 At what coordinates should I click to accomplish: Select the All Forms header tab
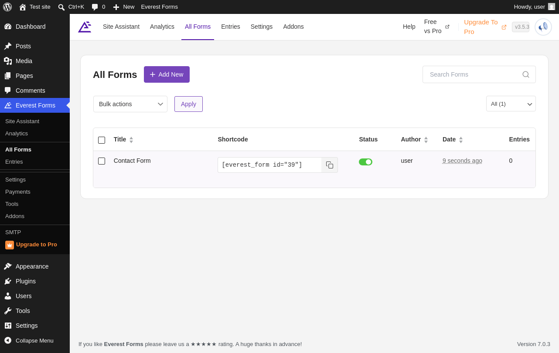point(198,27)
